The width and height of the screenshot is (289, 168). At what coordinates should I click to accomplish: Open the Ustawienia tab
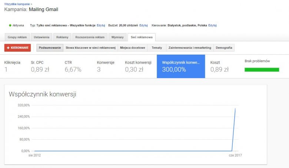click(x=41, y=37)
